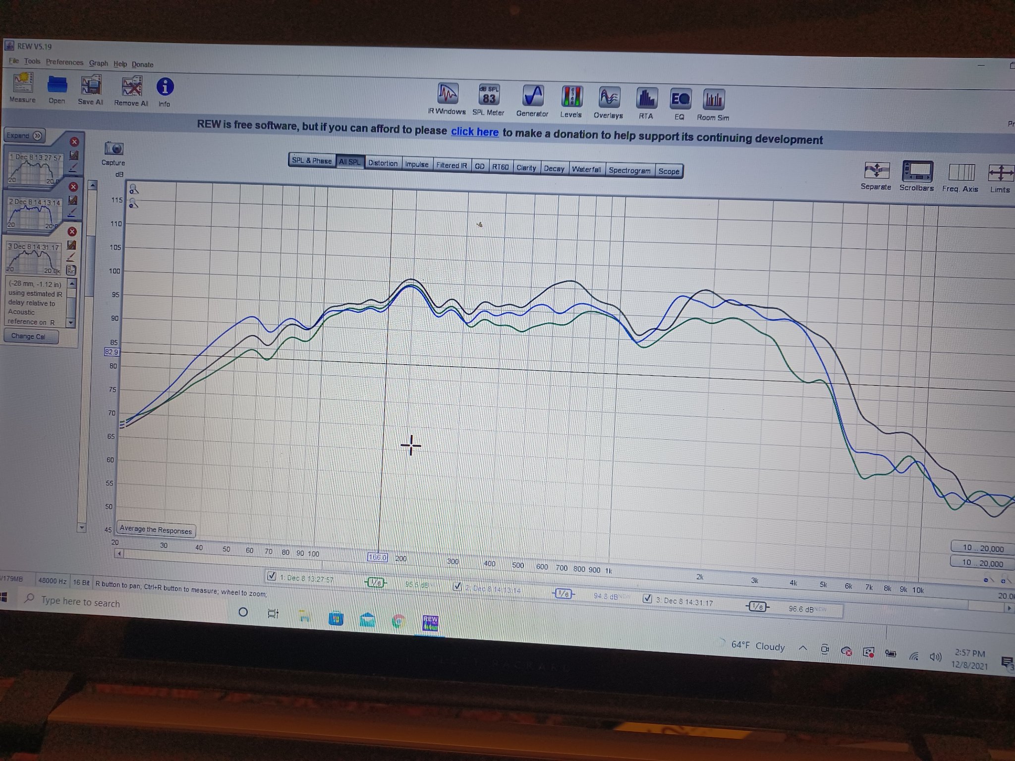Toggle trace 2: Dec 8 14:13:14 checkbox

pyautogui.click(x=457, y=587)
